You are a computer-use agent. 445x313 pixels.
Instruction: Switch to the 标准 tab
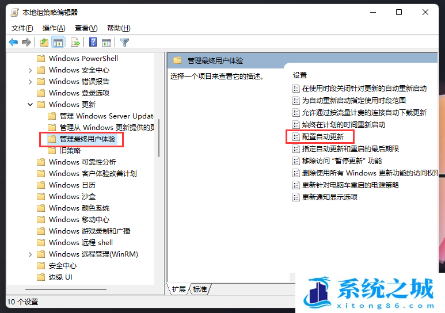pyautogui.click(x=200, y=289)
